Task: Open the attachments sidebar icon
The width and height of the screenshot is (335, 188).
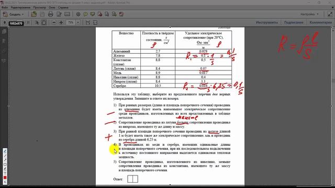Action: (4, 51)
